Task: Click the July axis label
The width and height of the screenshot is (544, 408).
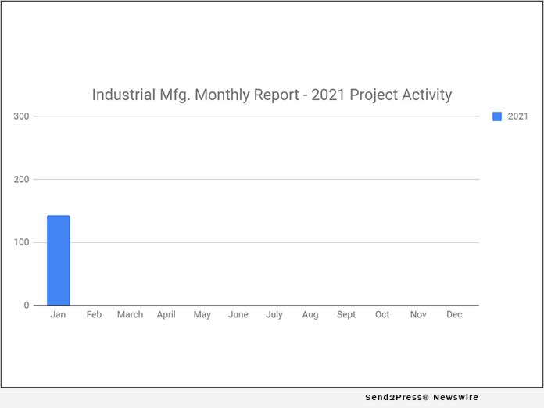Action: coord(274,314)
